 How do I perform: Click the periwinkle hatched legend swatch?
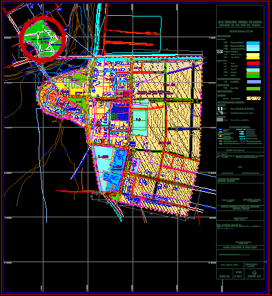click(x=254, y=81)
